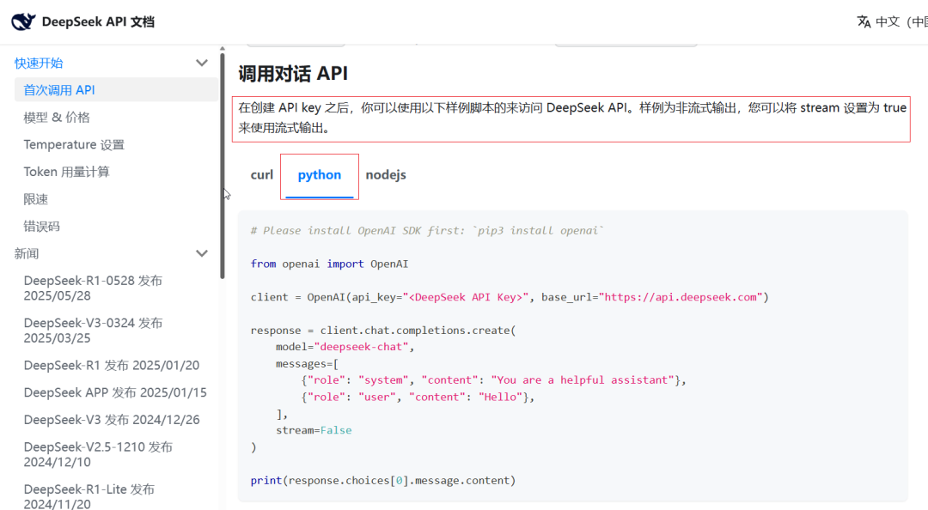Click the DeepSeek API 文档 title

[x=98, y=21]
